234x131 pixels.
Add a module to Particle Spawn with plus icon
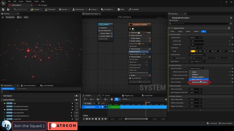tap(150, 49)
